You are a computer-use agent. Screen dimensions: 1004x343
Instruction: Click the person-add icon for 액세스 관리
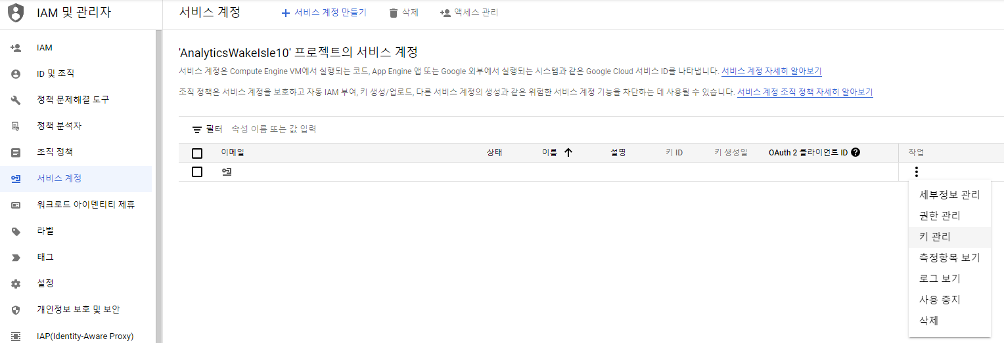click(x=445, y=12)
